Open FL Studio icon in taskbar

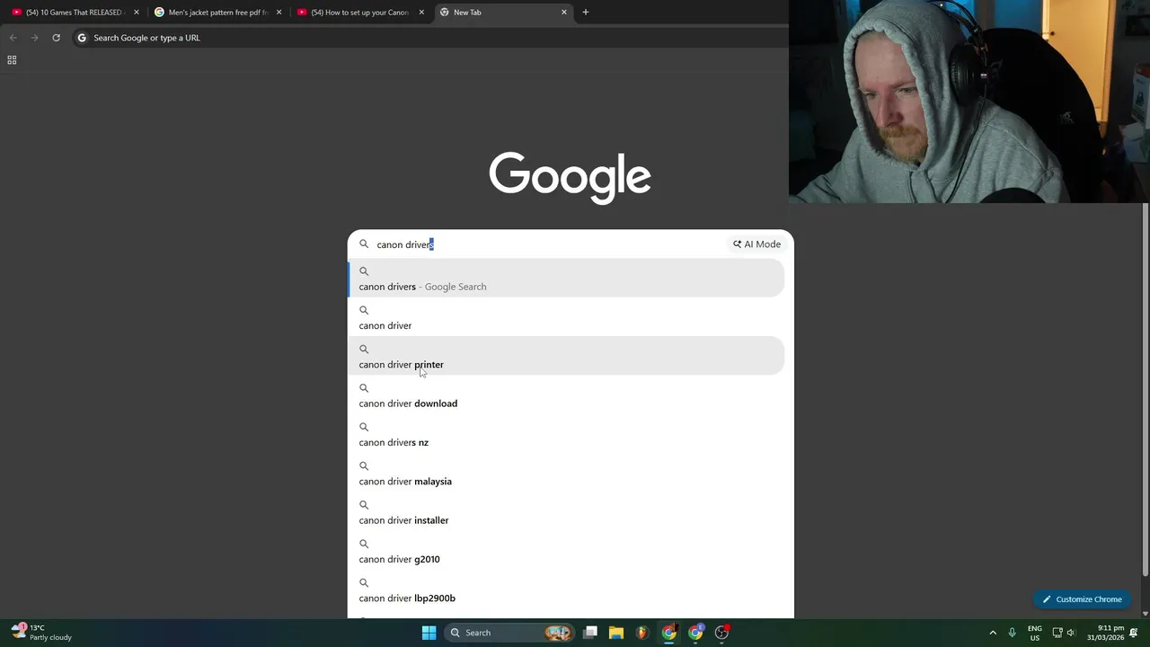(x=642, y=633)
